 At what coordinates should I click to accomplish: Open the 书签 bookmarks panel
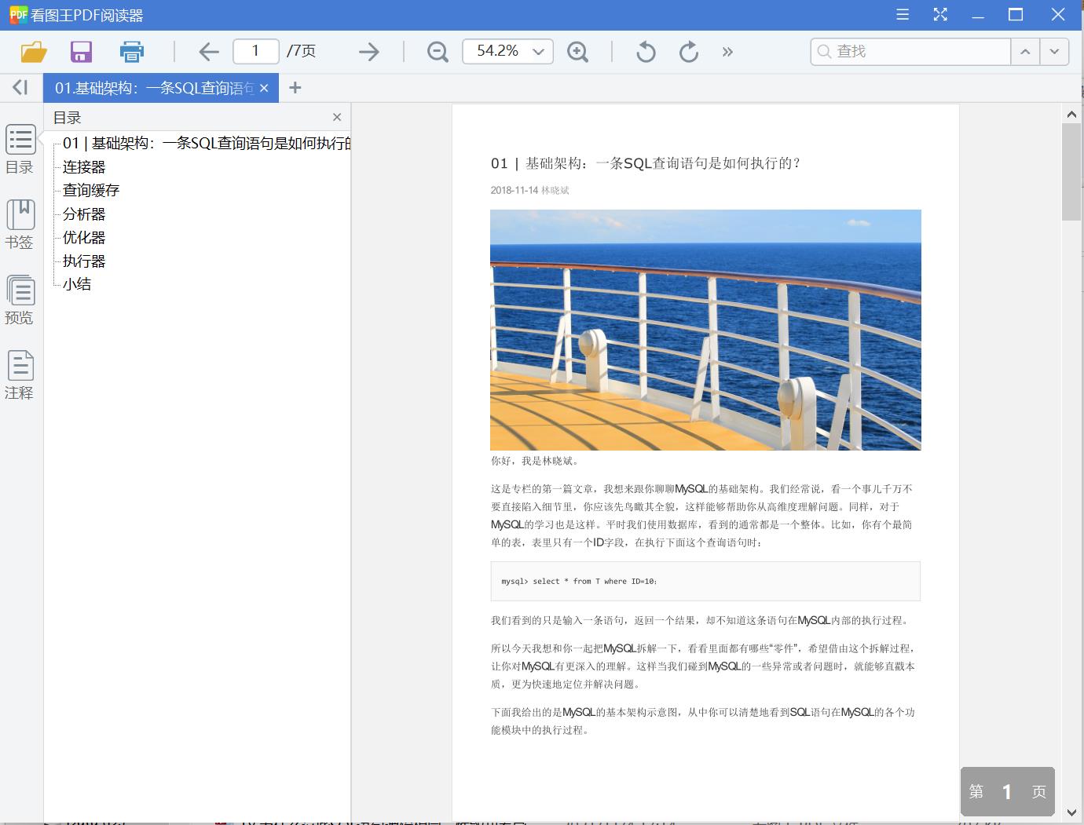(x=20, y=224)
